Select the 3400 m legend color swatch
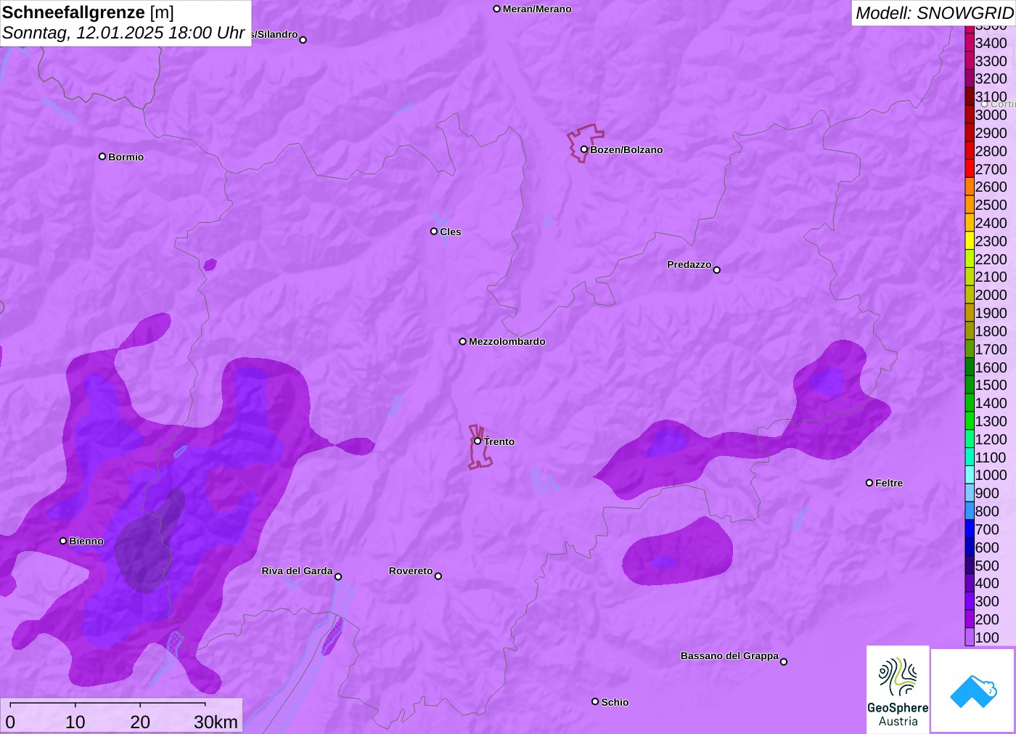1016x734 pixels. point(970,43)
